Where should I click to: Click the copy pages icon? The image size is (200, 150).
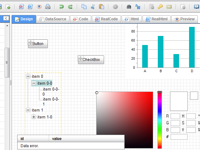pyautogui.click(x=84, y=7)
